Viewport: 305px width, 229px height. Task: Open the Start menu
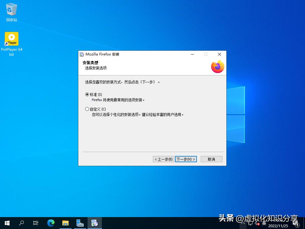pos(7,223)
